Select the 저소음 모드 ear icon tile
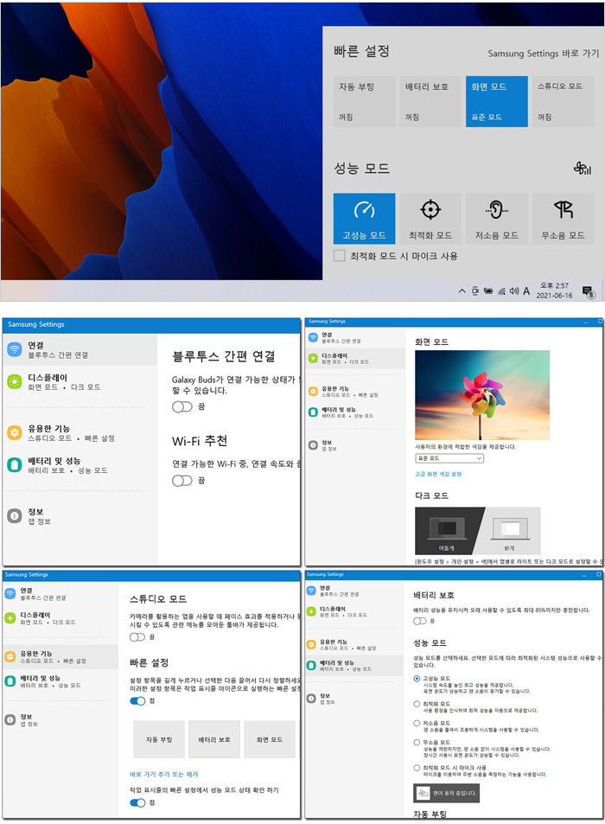605x824 pixels. click(x=496, y=217)
